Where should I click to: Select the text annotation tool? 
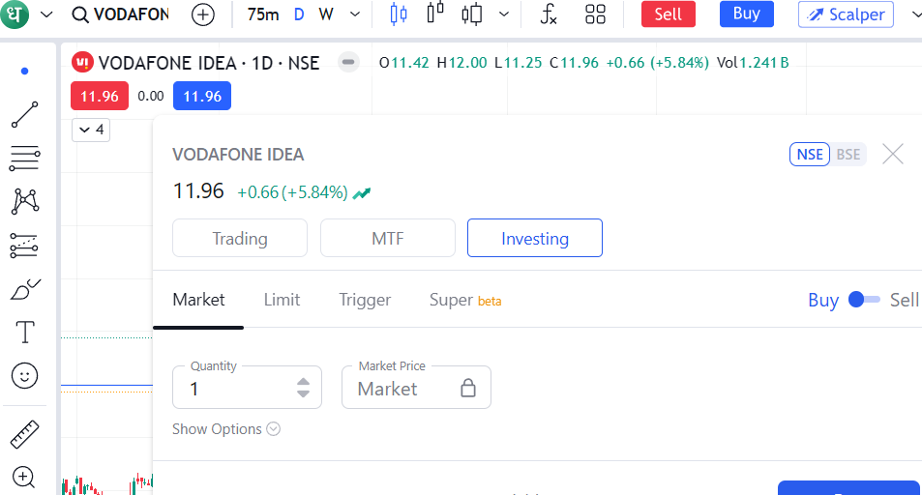24,333
